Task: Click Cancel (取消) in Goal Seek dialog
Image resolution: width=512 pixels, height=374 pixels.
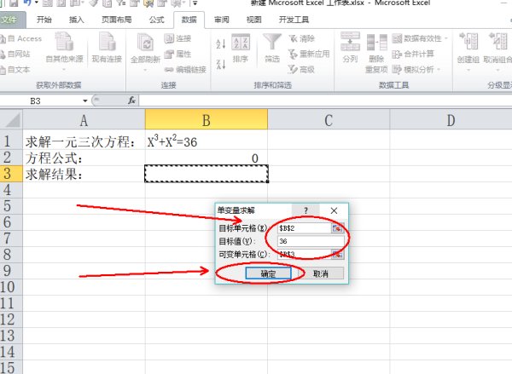Action: 321,273
